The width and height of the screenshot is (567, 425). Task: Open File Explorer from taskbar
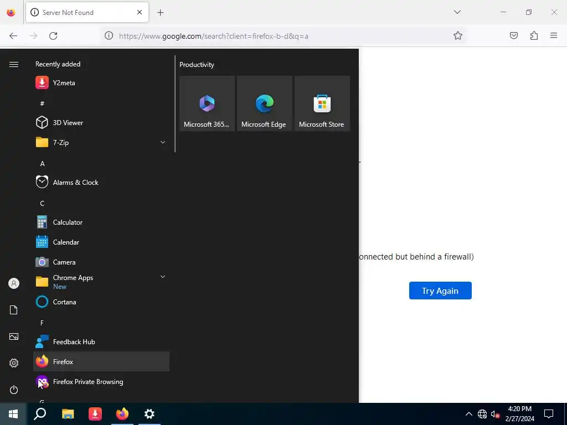coord(68,414)
